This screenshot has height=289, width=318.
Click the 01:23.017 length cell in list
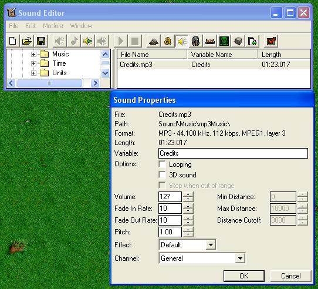[x=276, y=65]
